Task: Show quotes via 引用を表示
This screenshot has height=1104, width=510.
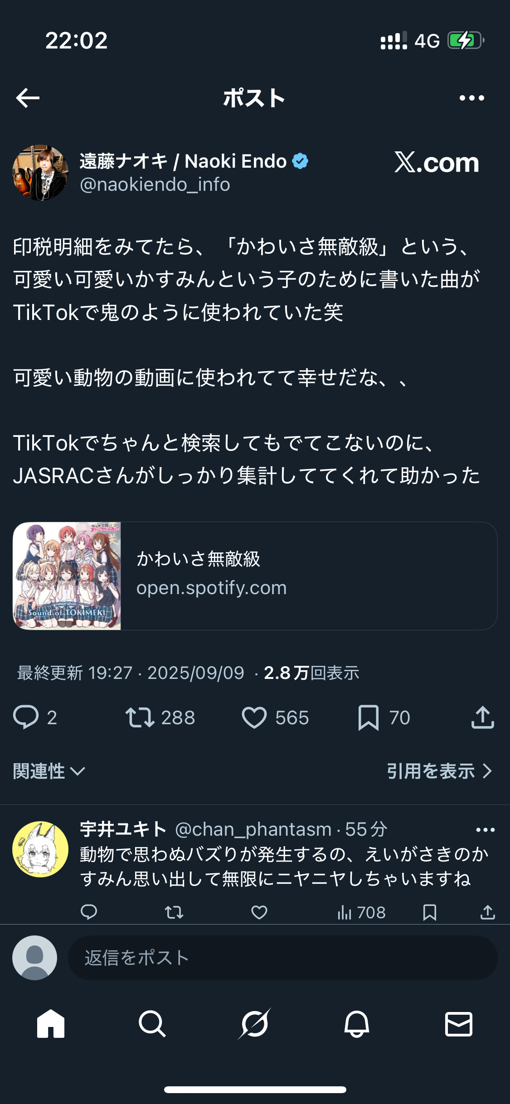Action: point(439,771)
